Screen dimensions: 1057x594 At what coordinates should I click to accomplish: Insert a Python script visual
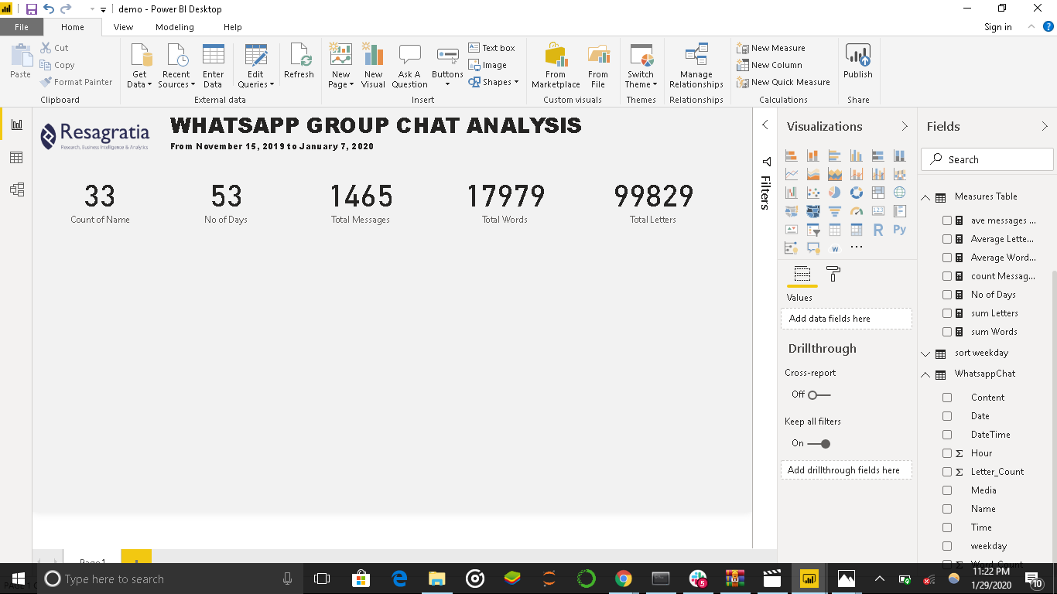(899, 229)
